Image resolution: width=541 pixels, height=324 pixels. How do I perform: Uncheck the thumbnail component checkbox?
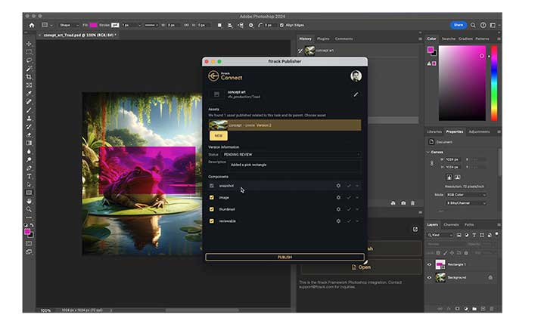click(212, 209)
